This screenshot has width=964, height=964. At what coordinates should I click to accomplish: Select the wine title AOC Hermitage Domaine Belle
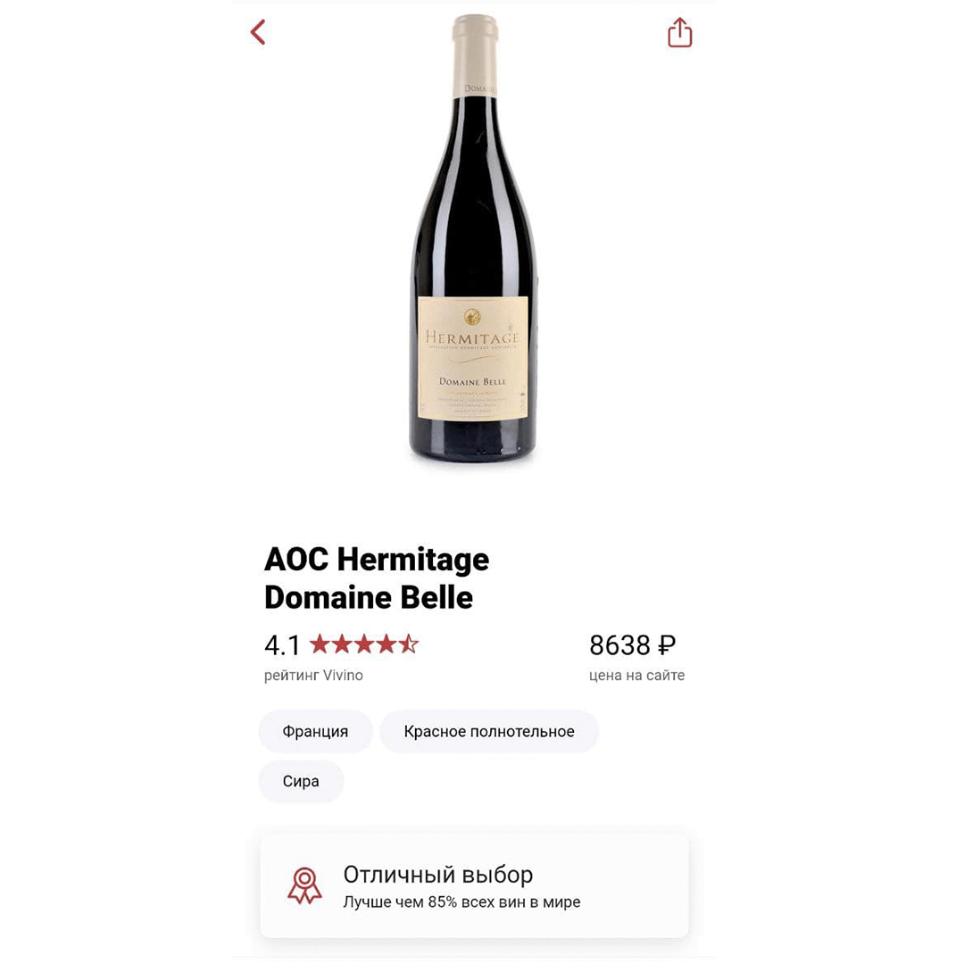click(x=376, y=578)
